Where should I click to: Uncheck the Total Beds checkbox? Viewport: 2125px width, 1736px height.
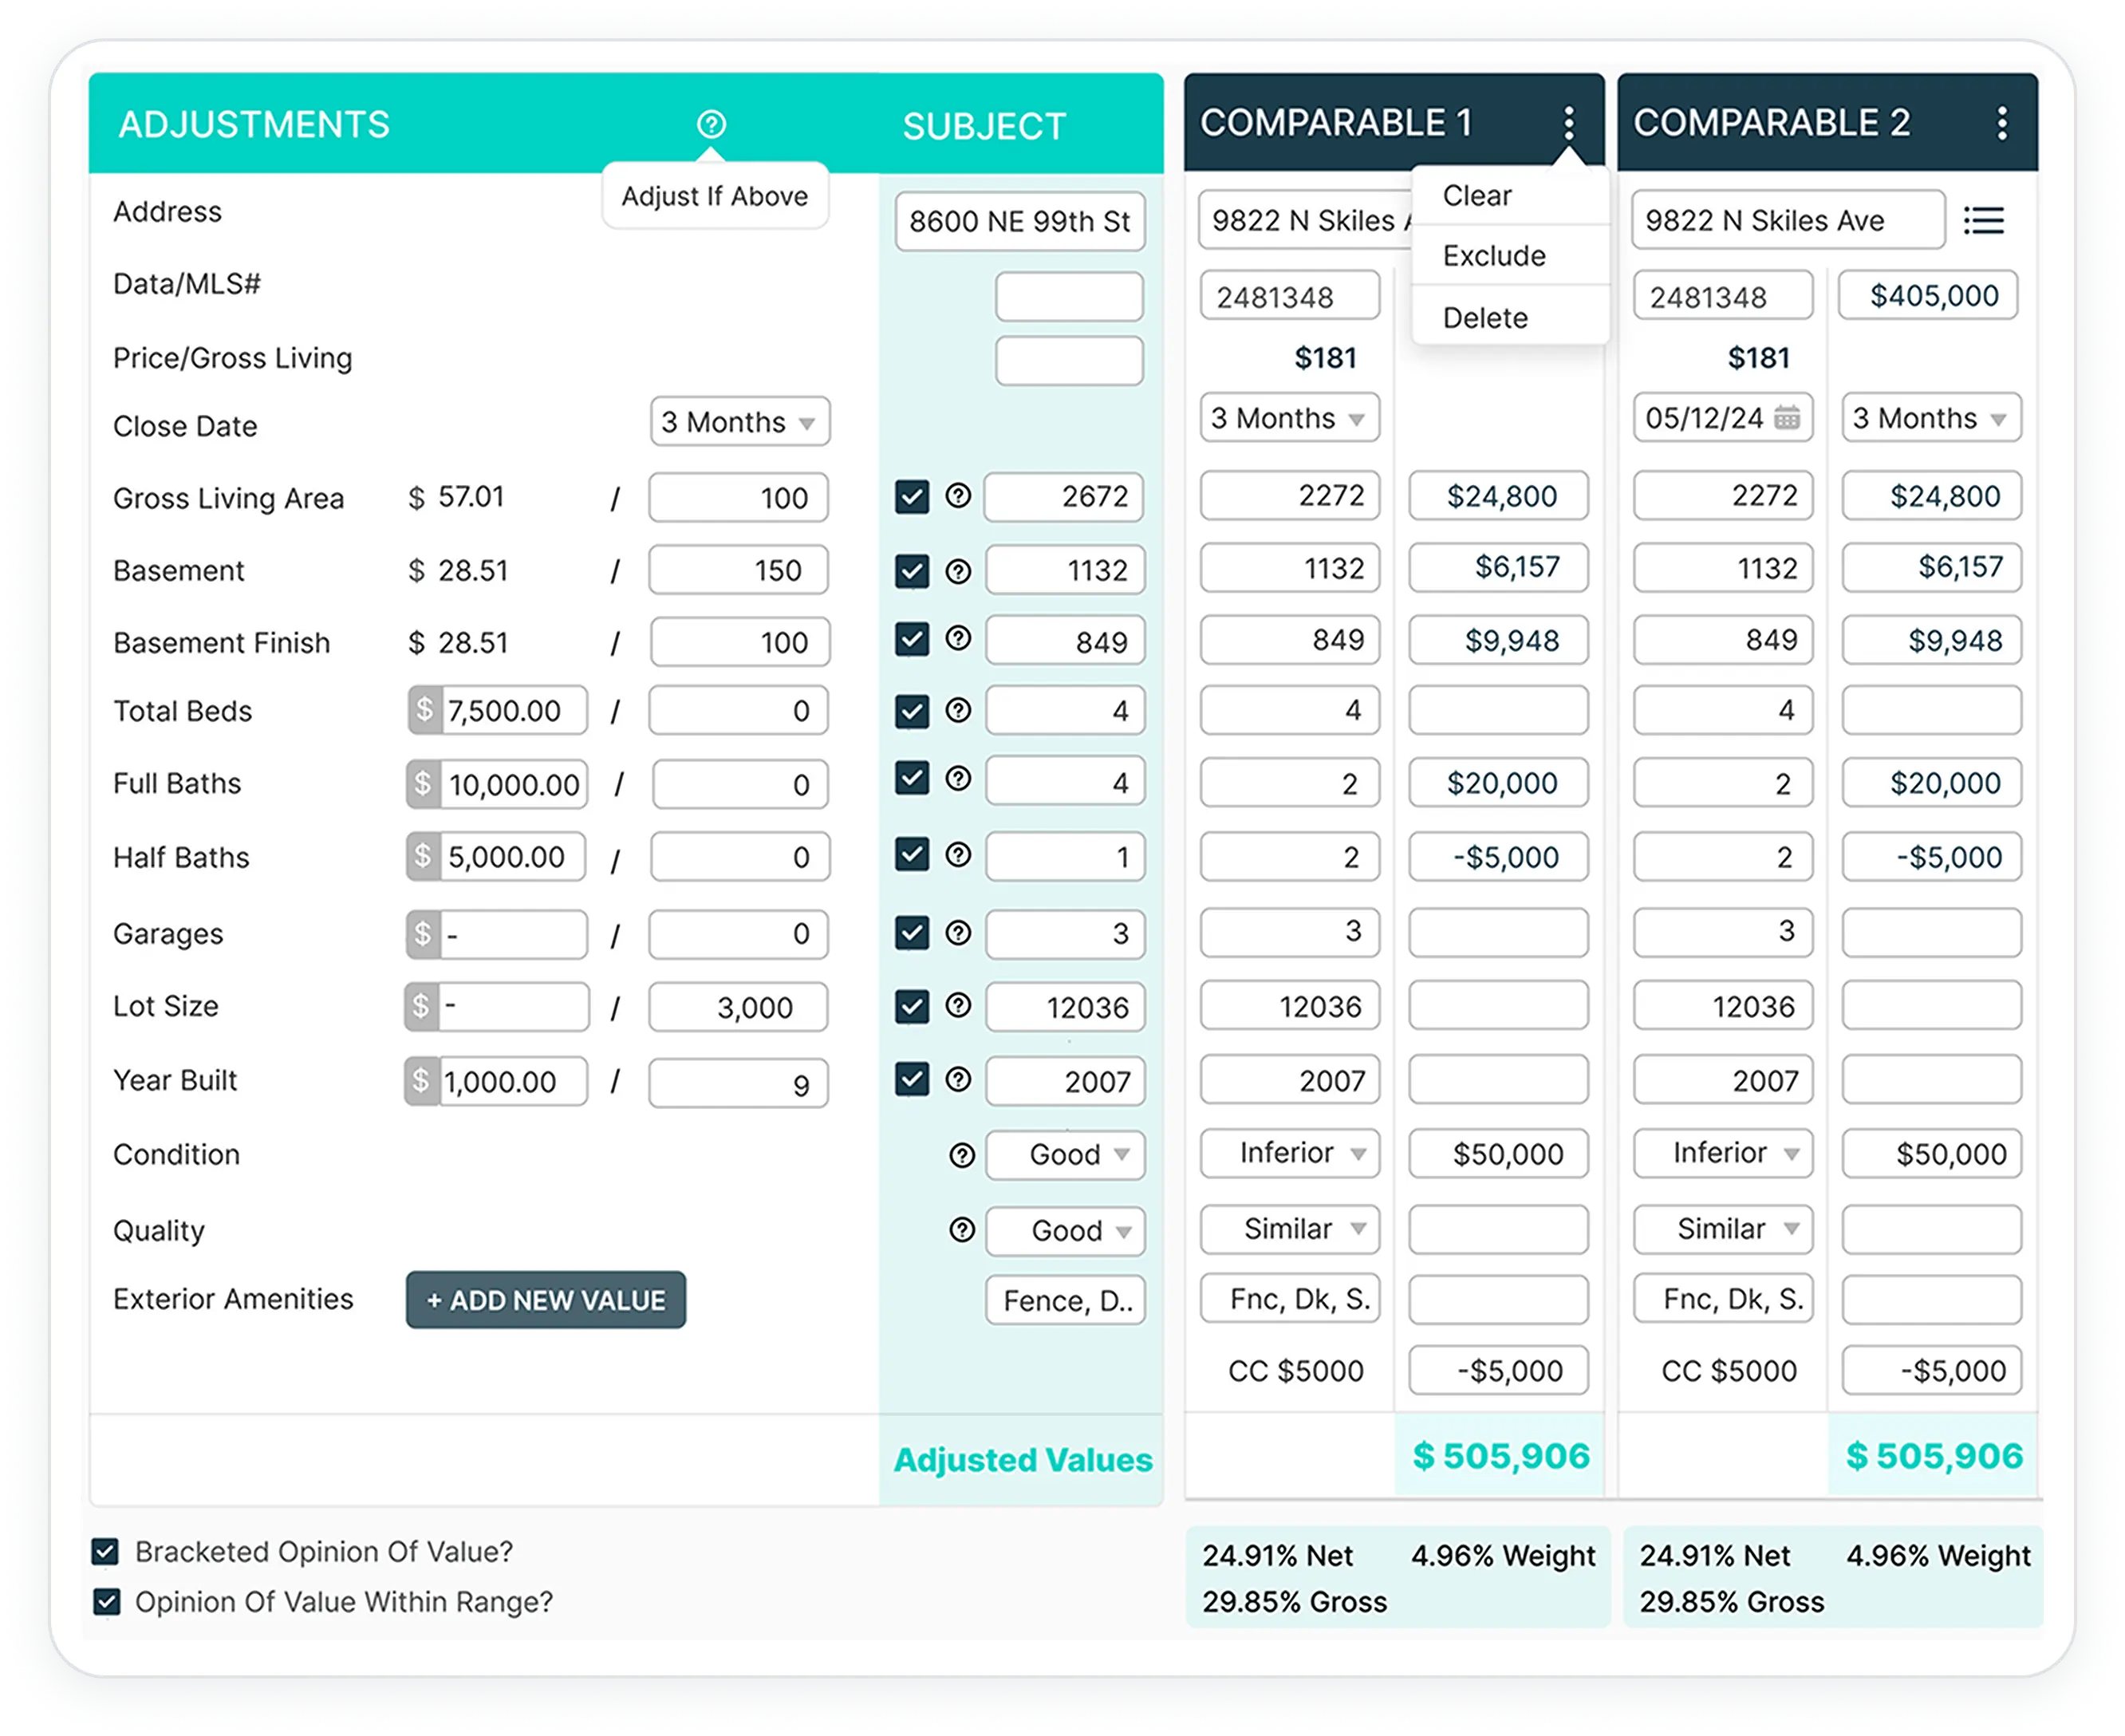click(911, 711)
